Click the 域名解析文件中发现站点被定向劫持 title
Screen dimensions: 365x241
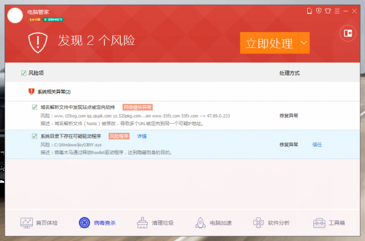pos(78,107)
